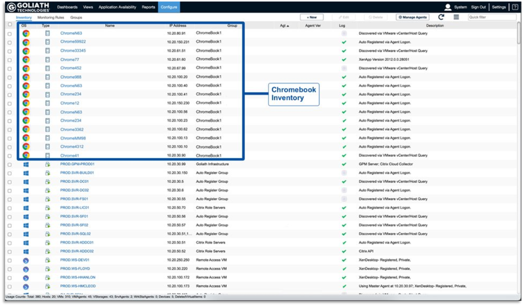Click the grey log icon for PROD.SVR-DC02
This screenshot has width=523, height=306.
[x=344, y=190]
